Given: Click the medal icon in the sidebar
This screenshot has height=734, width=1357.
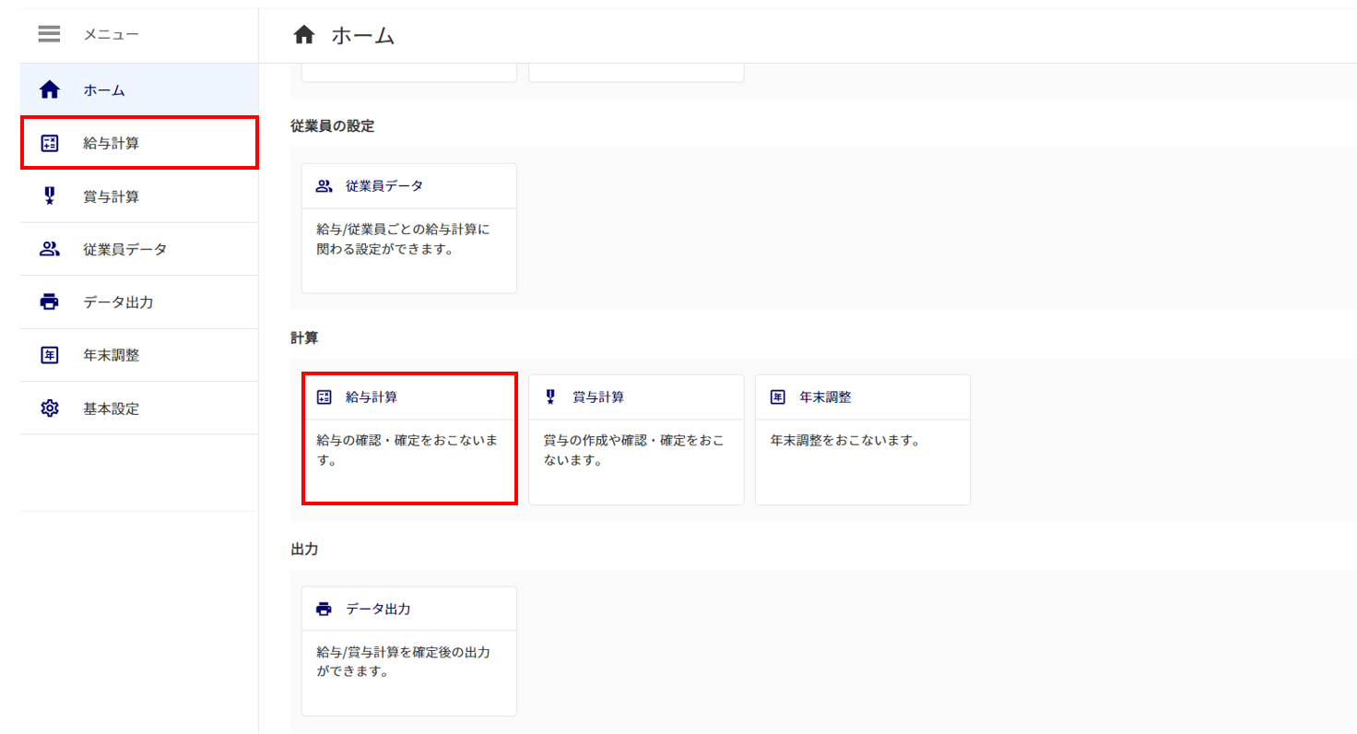Looking at the screenshot, I should point(50,195).
